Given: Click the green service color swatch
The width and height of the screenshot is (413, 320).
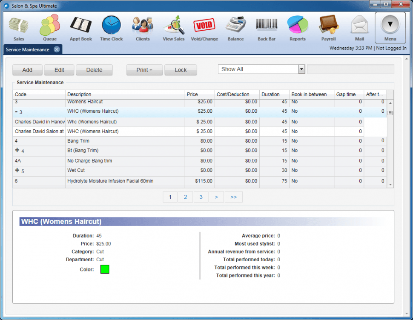Looking at the screenshot, I should (105, 269).
